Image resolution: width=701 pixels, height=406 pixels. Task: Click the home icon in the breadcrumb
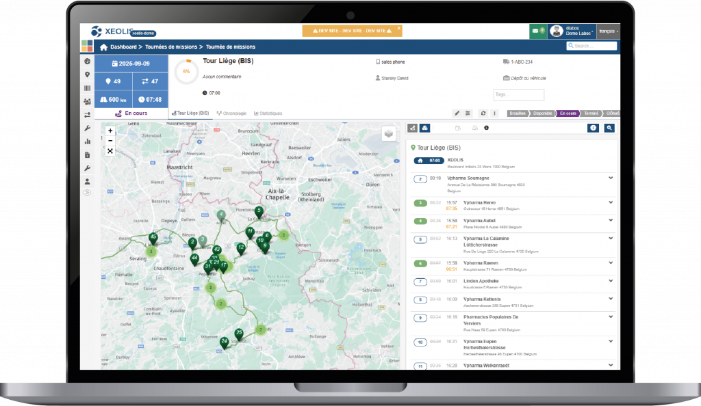tap(103, 47)
